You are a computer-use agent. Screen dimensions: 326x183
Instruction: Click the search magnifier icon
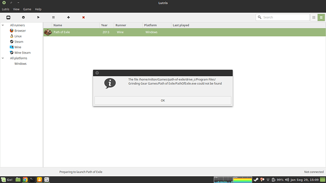point(259,17)
